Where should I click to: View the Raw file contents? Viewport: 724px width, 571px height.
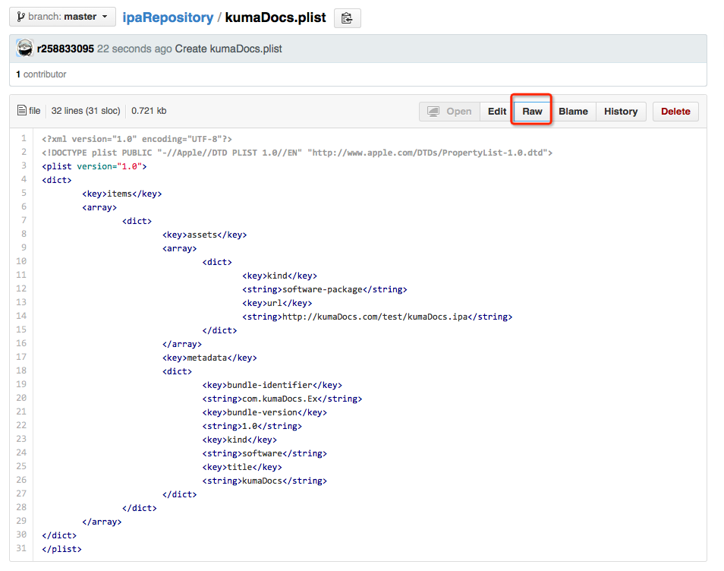coord(532,112)
